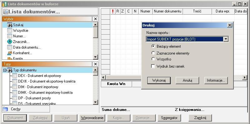The image size is (250, 124).
Task: Click the grid horizontal scrollbar right arrow
Action: 245,78
